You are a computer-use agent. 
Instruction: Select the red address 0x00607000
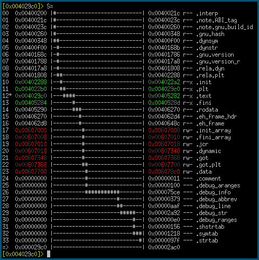coord(31,130)
